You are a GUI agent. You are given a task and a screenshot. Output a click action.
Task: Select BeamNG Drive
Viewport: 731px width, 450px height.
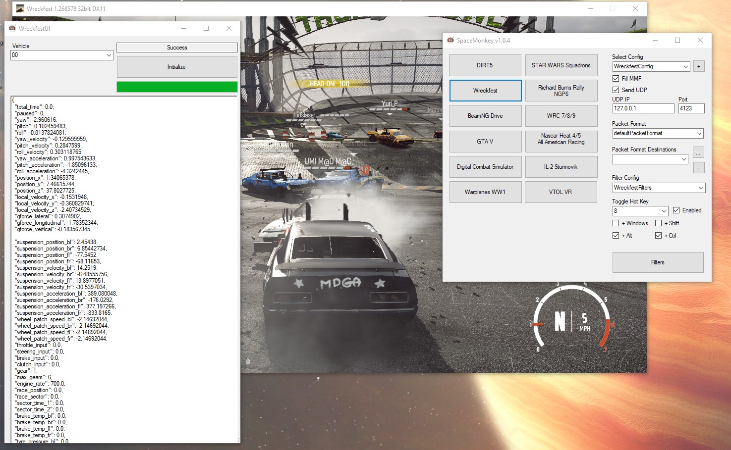tap(485, 116)
